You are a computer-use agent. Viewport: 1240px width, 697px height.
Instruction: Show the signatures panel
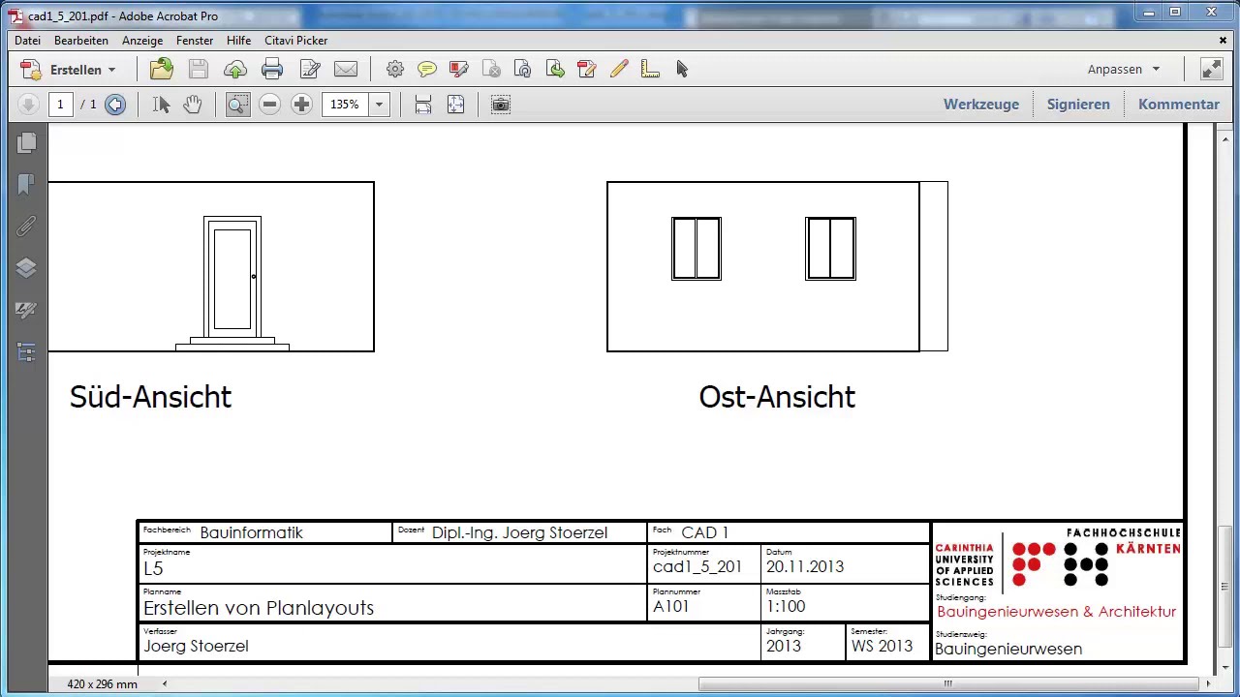click(x=26, y=310)
